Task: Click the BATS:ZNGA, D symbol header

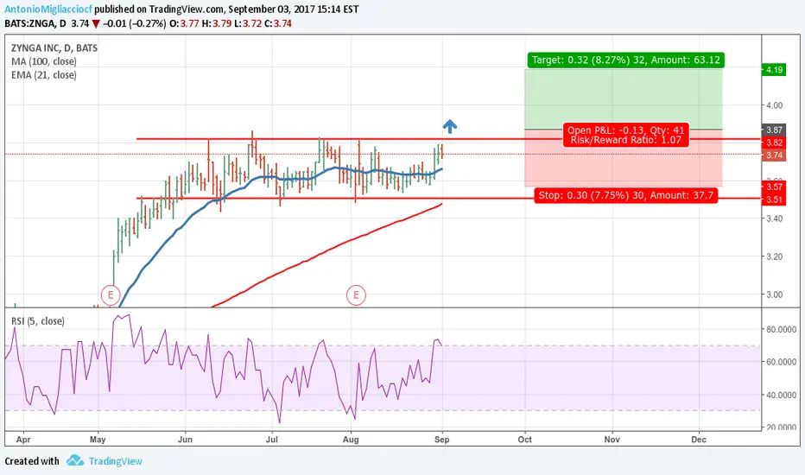Action: [35, 23]
